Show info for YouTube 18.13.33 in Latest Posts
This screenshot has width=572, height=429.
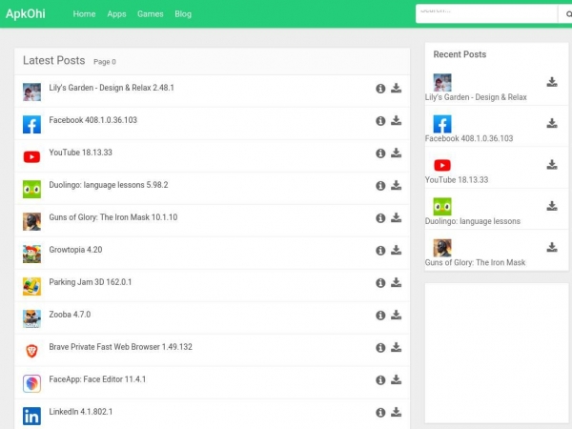[x=380, y=153]
